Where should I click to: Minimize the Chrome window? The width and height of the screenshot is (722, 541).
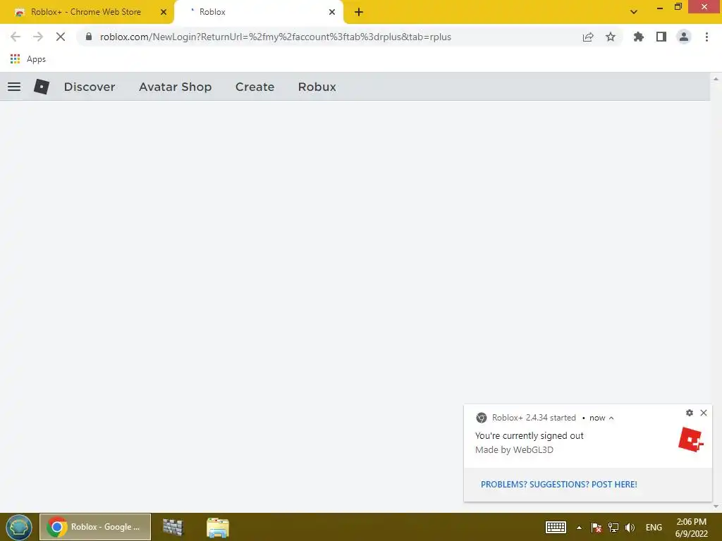coord(660,7)
